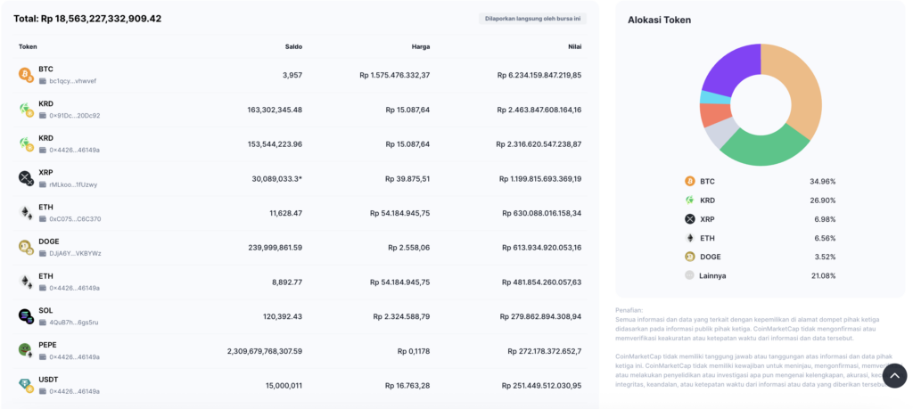Sort table by Harga column header
The image size is (913, 409).
pos(421,46)
